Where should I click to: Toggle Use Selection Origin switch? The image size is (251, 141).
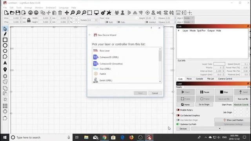coord(178,120)
